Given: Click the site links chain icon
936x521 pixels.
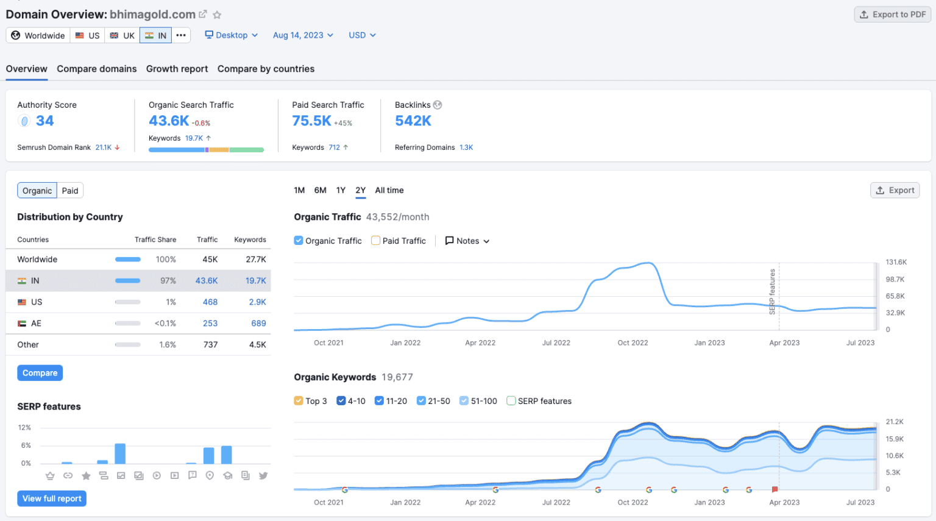Looking at the screenshot, I should (68, 476).
